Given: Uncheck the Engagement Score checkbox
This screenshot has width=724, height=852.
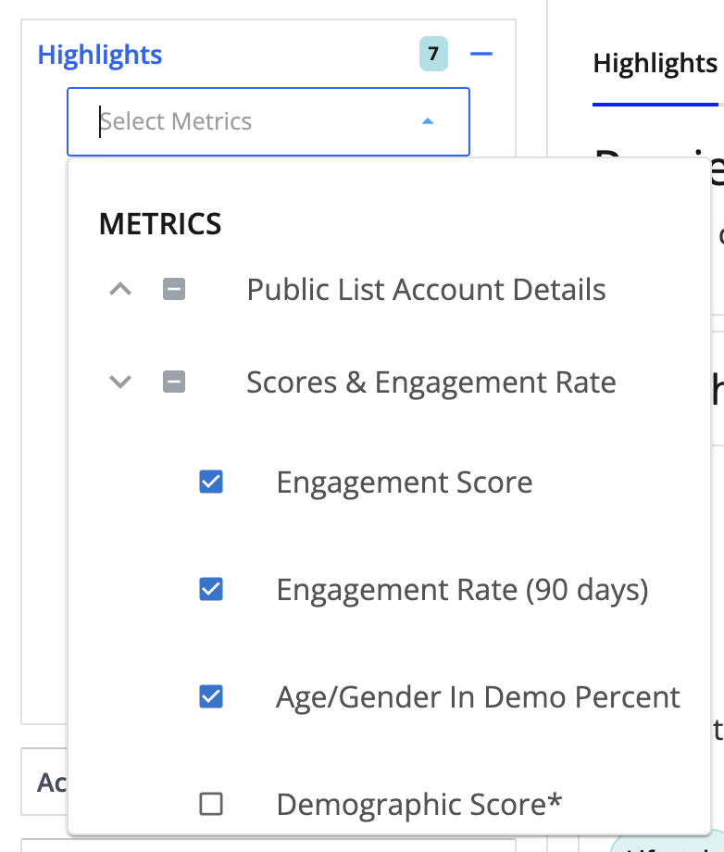Looking at the screenshot, I should pos(211,482).
